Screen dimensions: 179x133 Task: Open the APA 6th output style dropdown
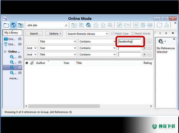[x=66, y=25]
